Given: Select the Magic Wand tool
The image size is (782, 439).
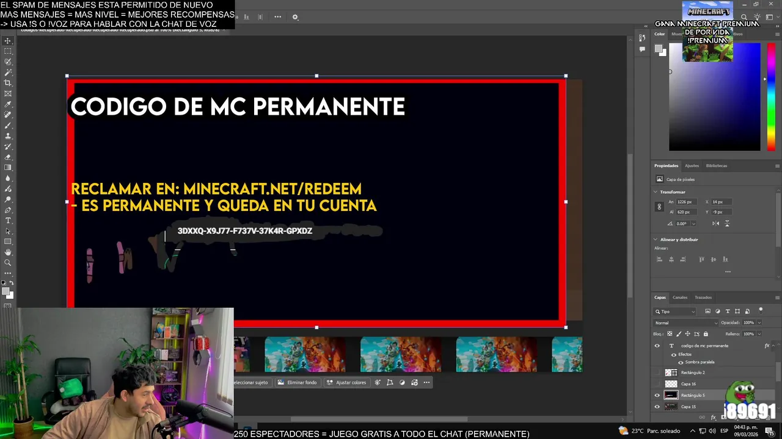Looking at the screenshot, I should 8,73.
